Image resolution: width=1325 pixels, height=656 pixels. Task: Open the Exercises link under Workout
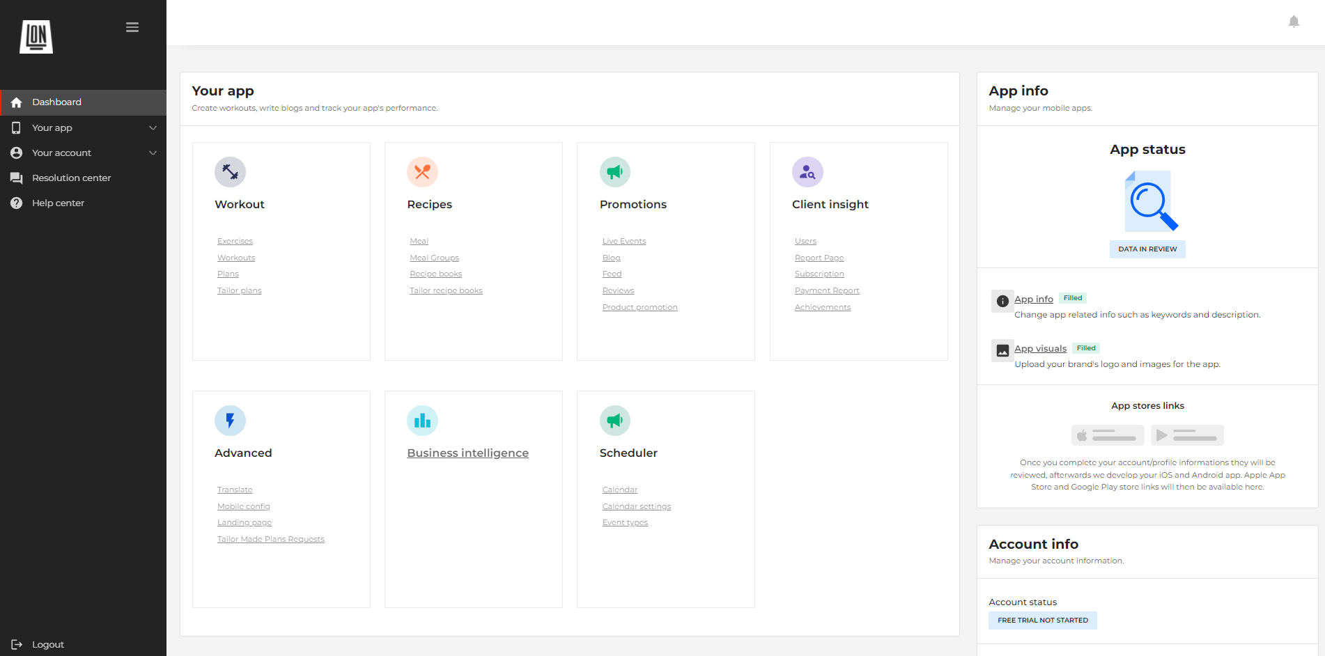point(235,242)
